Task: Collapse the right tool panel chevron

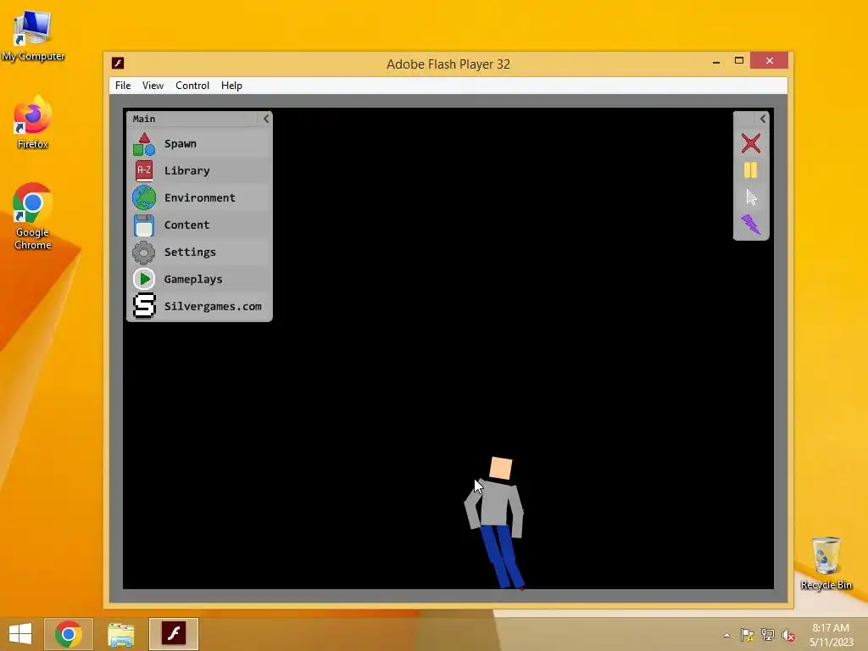Action: [763, 119]
